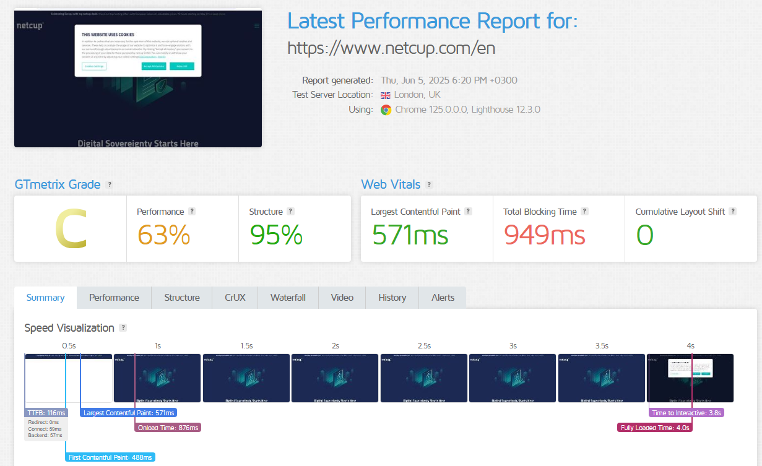762x466 pixels.
Task: Click the Cumulative Layout Shift value 0
Action: (x=645, y=235)
